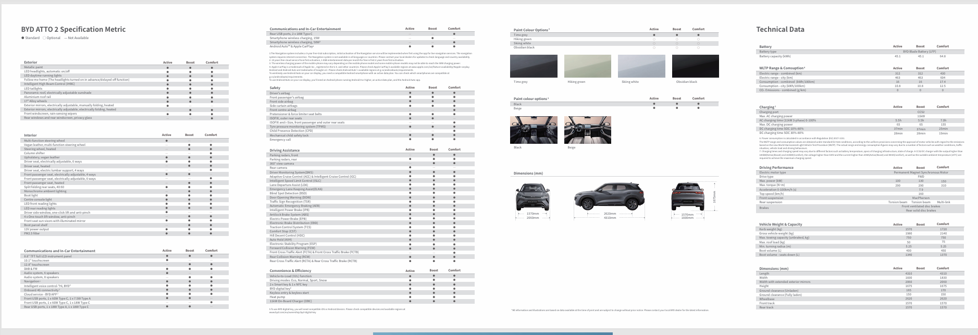Image resolution: width=978 pixels, height=335 pixels.
Task: Click the Time grey paint colour swatch
Action: (x=534, y=66)
